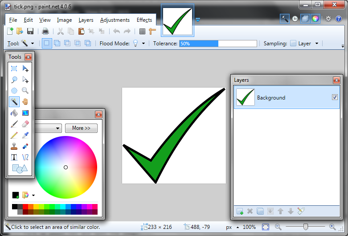Open the image list dropdown arrow
348x236 pixels.
(x=198, y=20)
